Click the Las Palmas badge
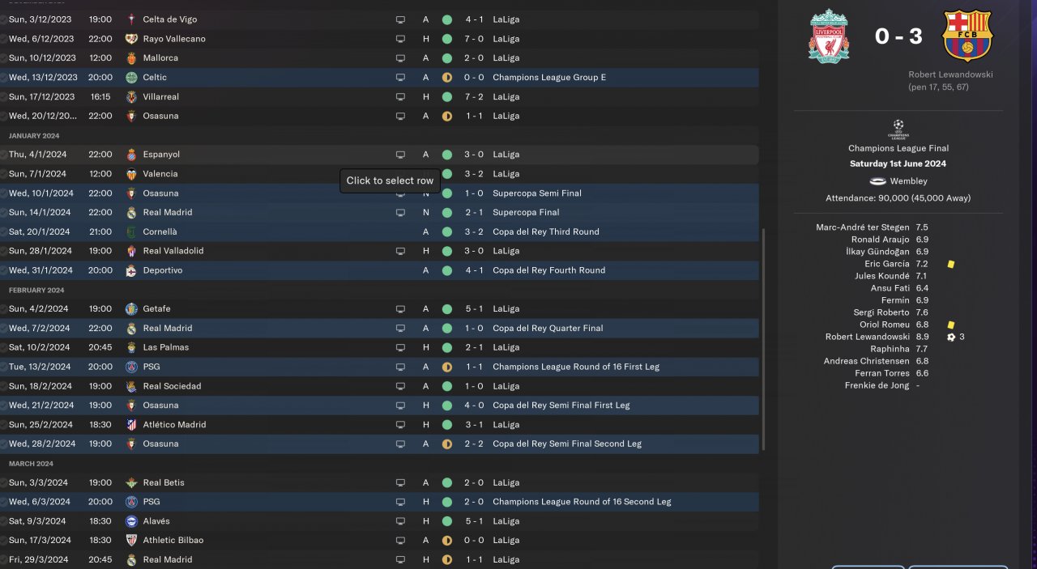Viewport: 1037px width, 569px height. (x=131, y=347)
